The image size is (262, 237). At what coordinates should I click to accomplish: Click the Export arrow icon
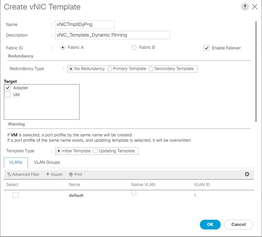(48, 174)
